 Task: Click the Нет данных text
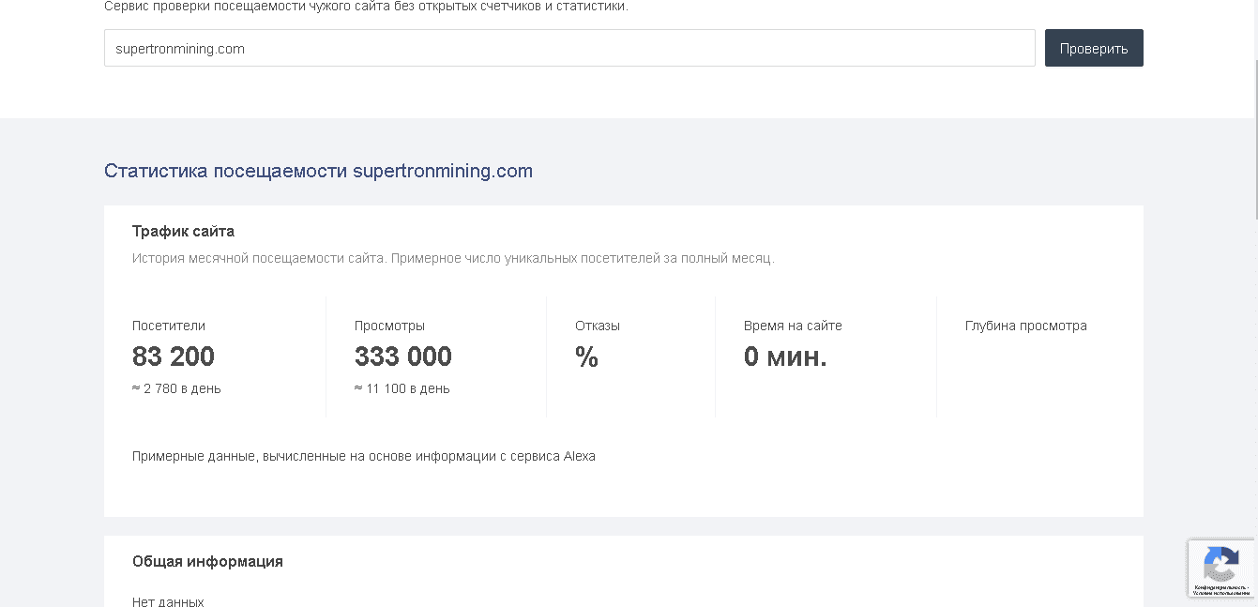point(168,601)
